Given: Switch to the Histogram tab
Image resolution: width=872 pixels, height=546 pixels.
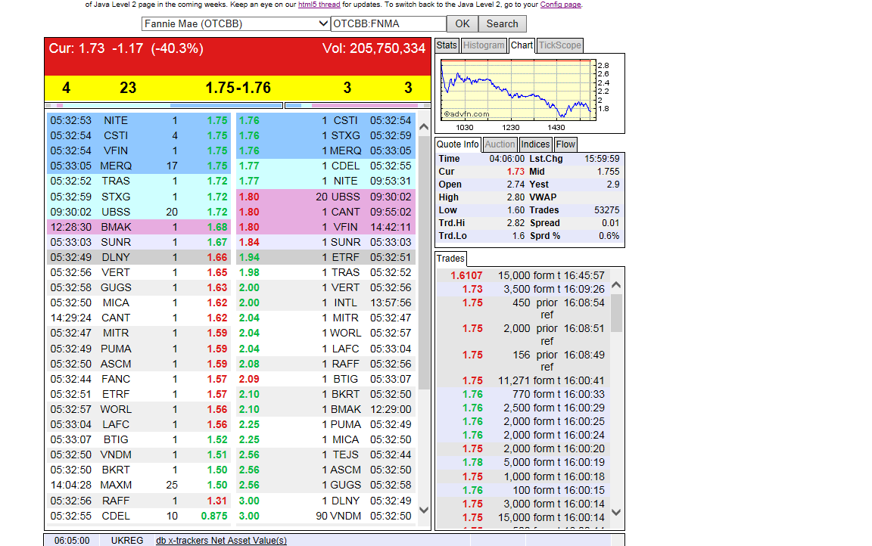Looking at the screenshot, I should [x=484, y=45].
